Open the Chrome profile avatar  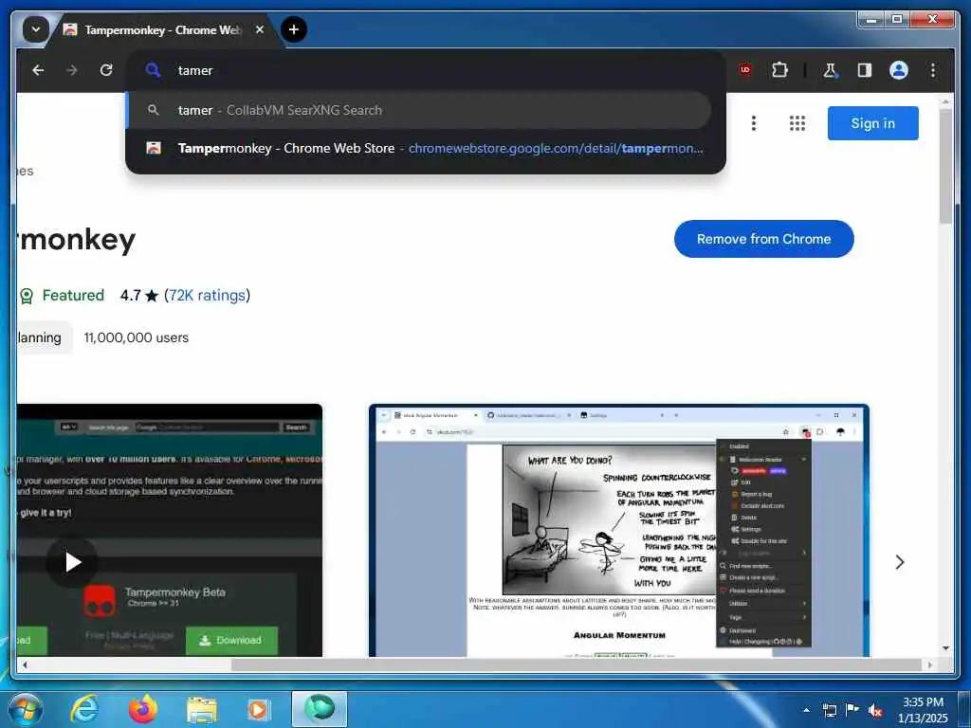tap(899, 70)
